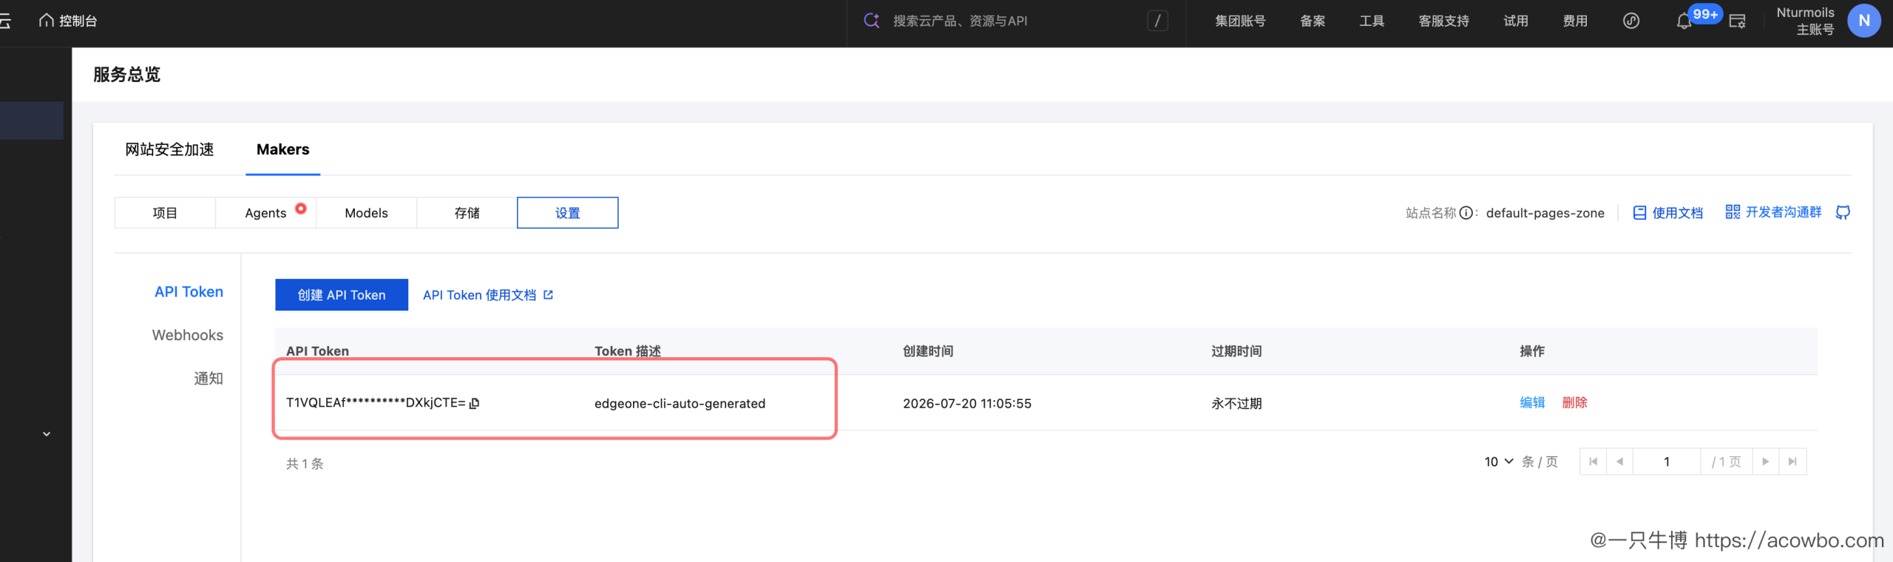The width and height of the screenshot is (1893, 562).
Task: Select the 设置 sub-tab
Action: 567,213
